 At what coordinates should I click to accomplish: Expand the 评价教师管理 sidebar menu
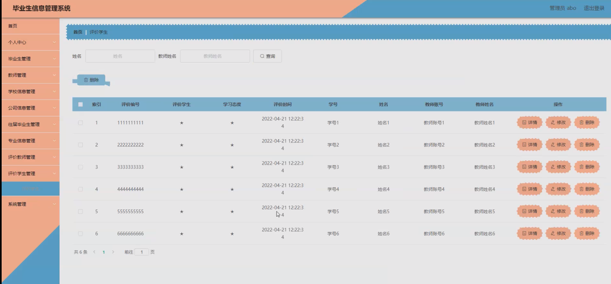[30, 157]
